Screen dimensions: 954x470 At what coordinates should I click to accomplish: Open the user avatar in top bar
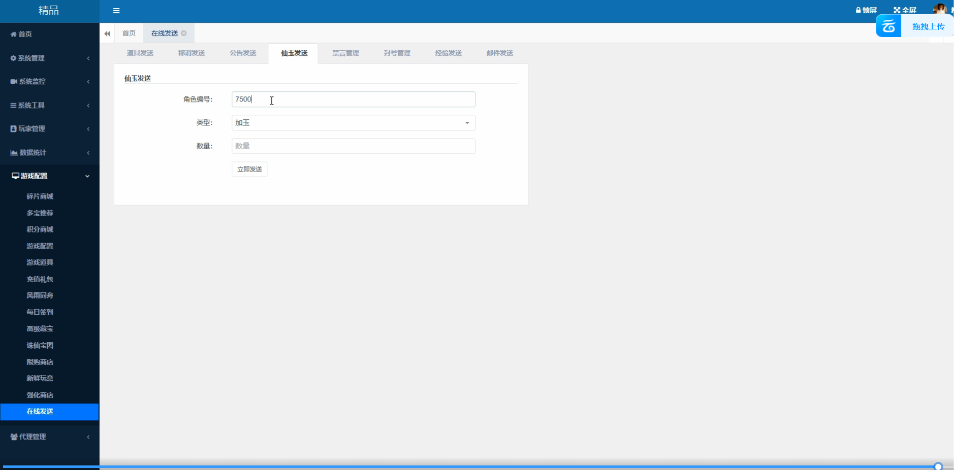click(940, 9)
